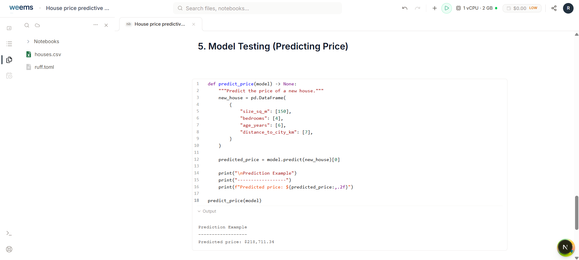
Task: Open the top sidebar panel icon
Action: (9, 28)
